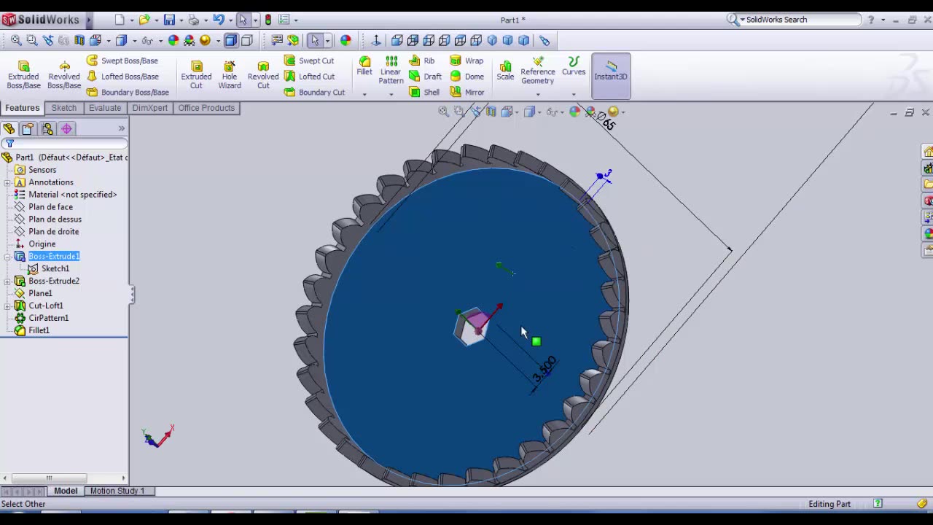Screen dimensions: 933x525
Task: Select the Boundary Cut tool
Action: click(x=315, y=93)
